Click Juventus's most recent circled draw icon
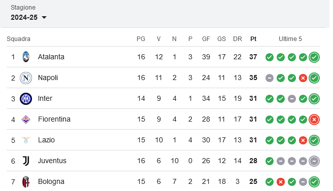This screenshot has height=191, width=333. click(x=314, y=161)
